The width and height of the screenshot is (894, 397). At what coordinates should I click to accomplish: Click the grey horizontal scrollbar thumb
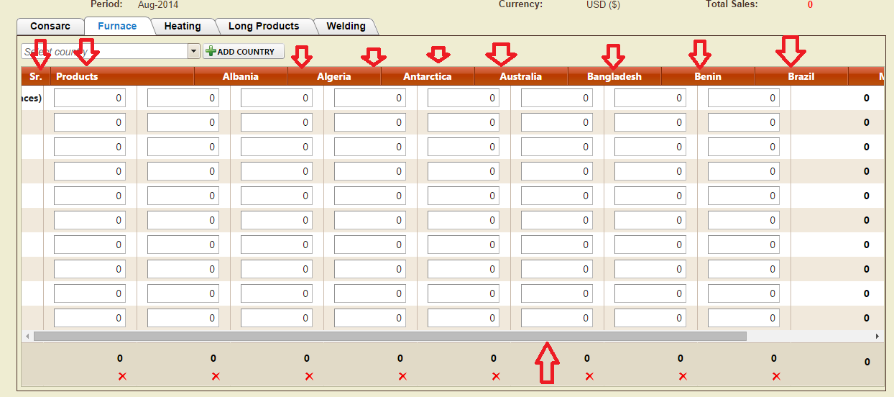(390, 337)
